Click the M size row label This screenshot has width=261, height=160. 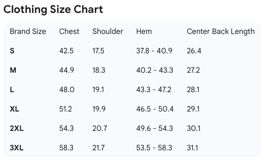coord(13,70)
